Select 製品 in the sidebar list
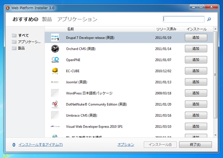This screenshot has height=158, width=223. point(21,48)
